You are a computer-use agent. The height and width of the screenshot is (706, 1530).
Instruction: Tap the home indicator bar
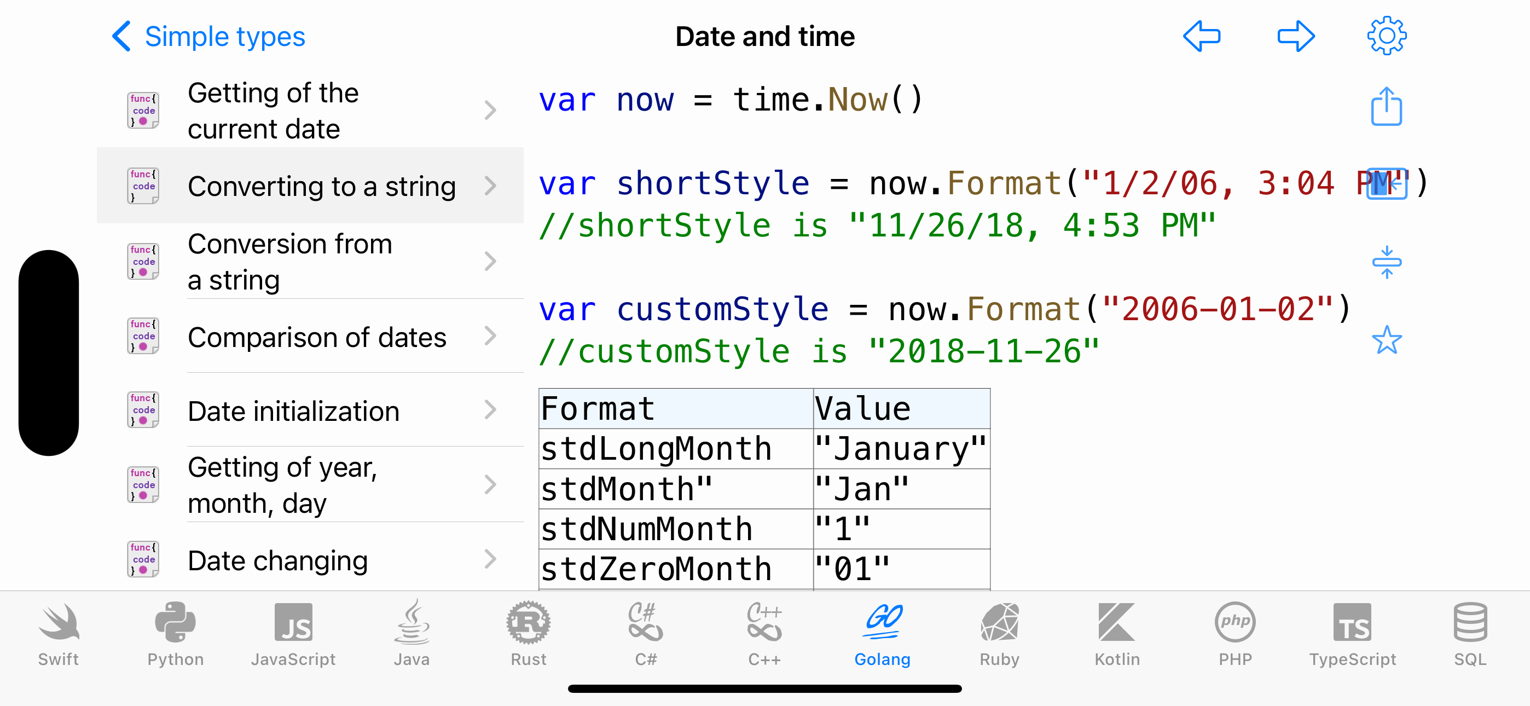click(x=765, y=689)
